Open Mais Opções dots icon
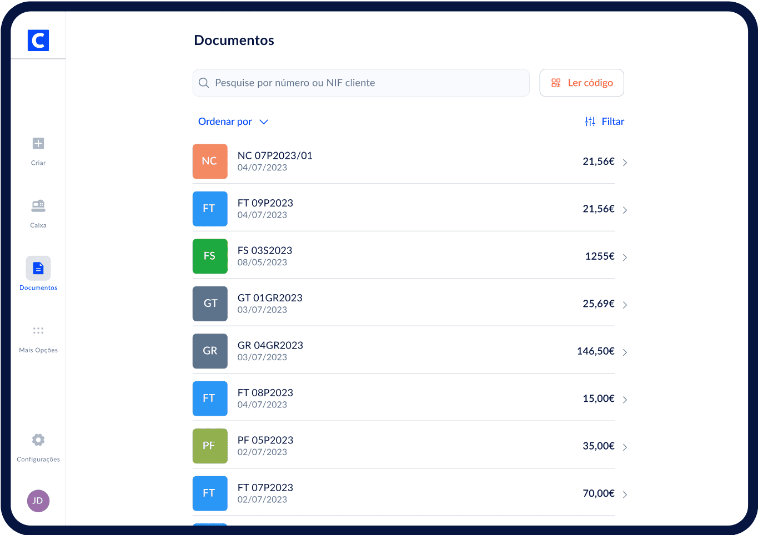 [38, 331]
